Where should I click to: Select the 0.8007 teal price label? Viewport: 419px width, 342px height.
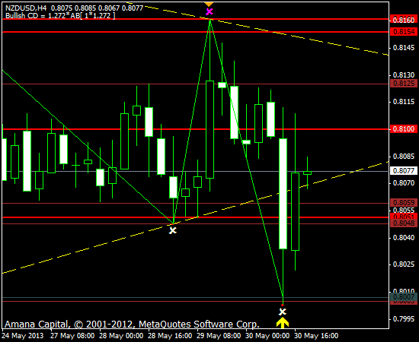coord(404,296)
